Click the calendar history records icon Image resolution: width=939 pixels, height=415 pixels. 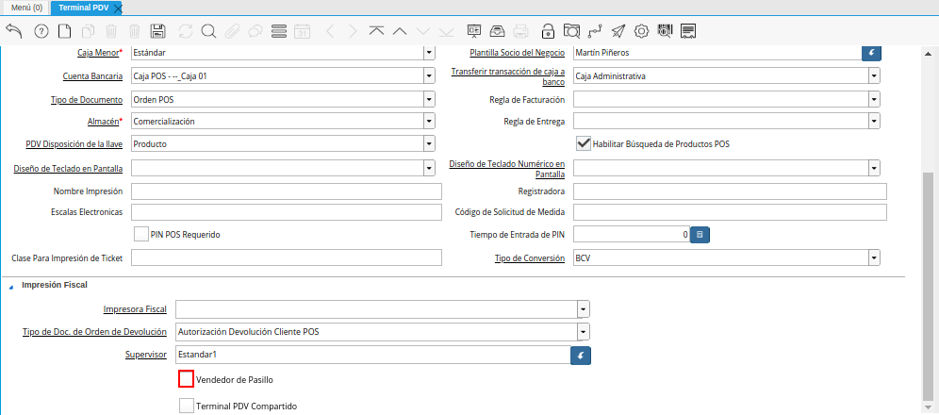(303, 31)
